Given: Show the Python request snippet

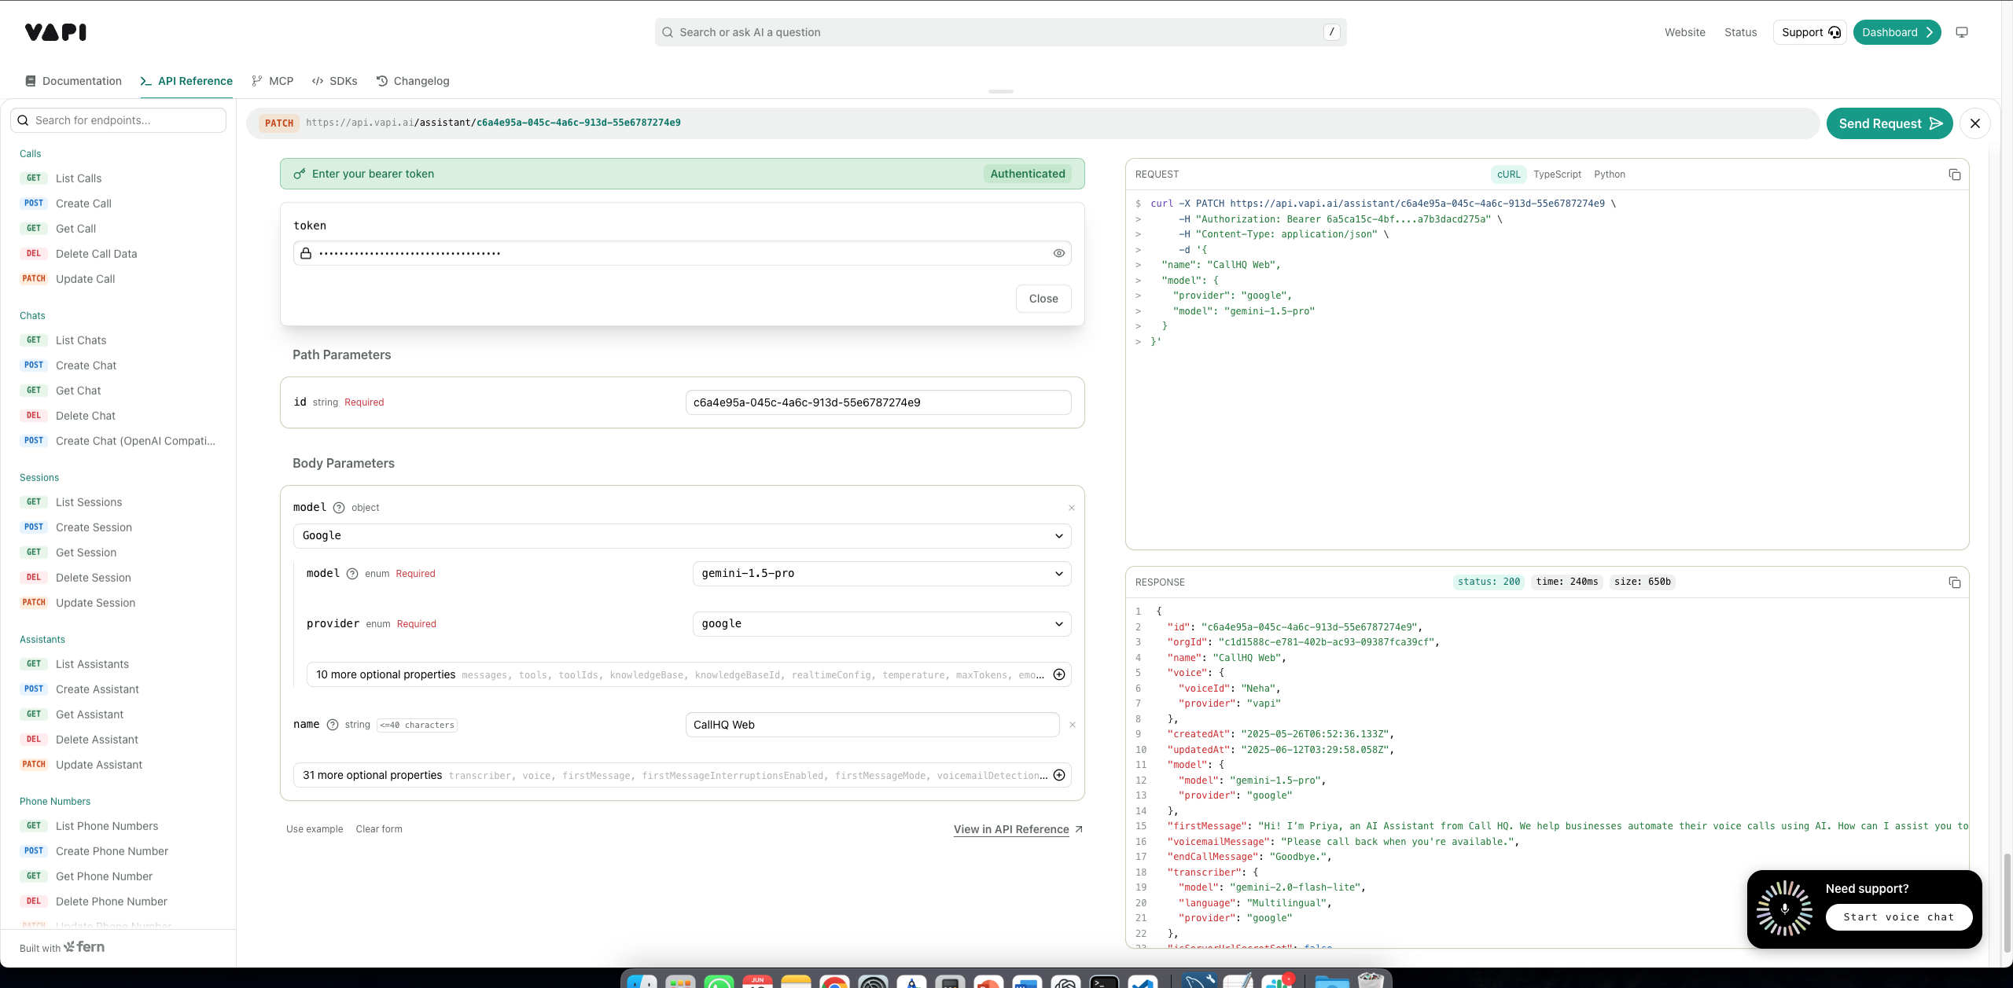Looking at the screenshot, I should 1610,174.
